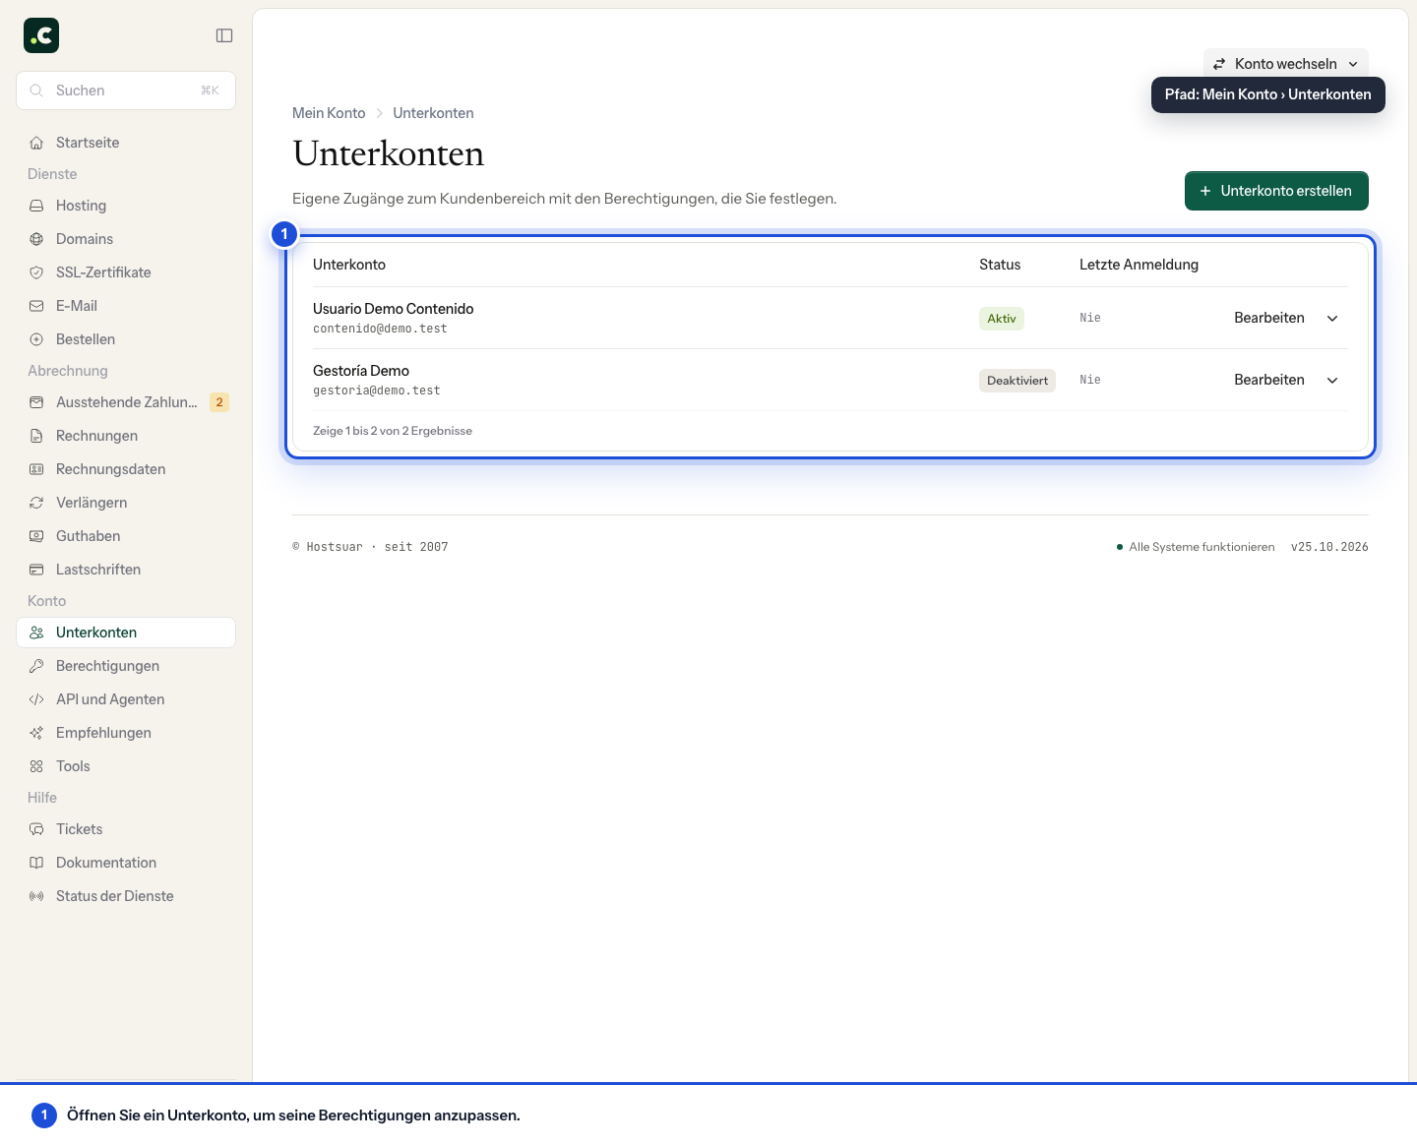Screen dimensions: 1417x1145
Task: Open the Konto wechseln dropdown
Action: 1285,64
